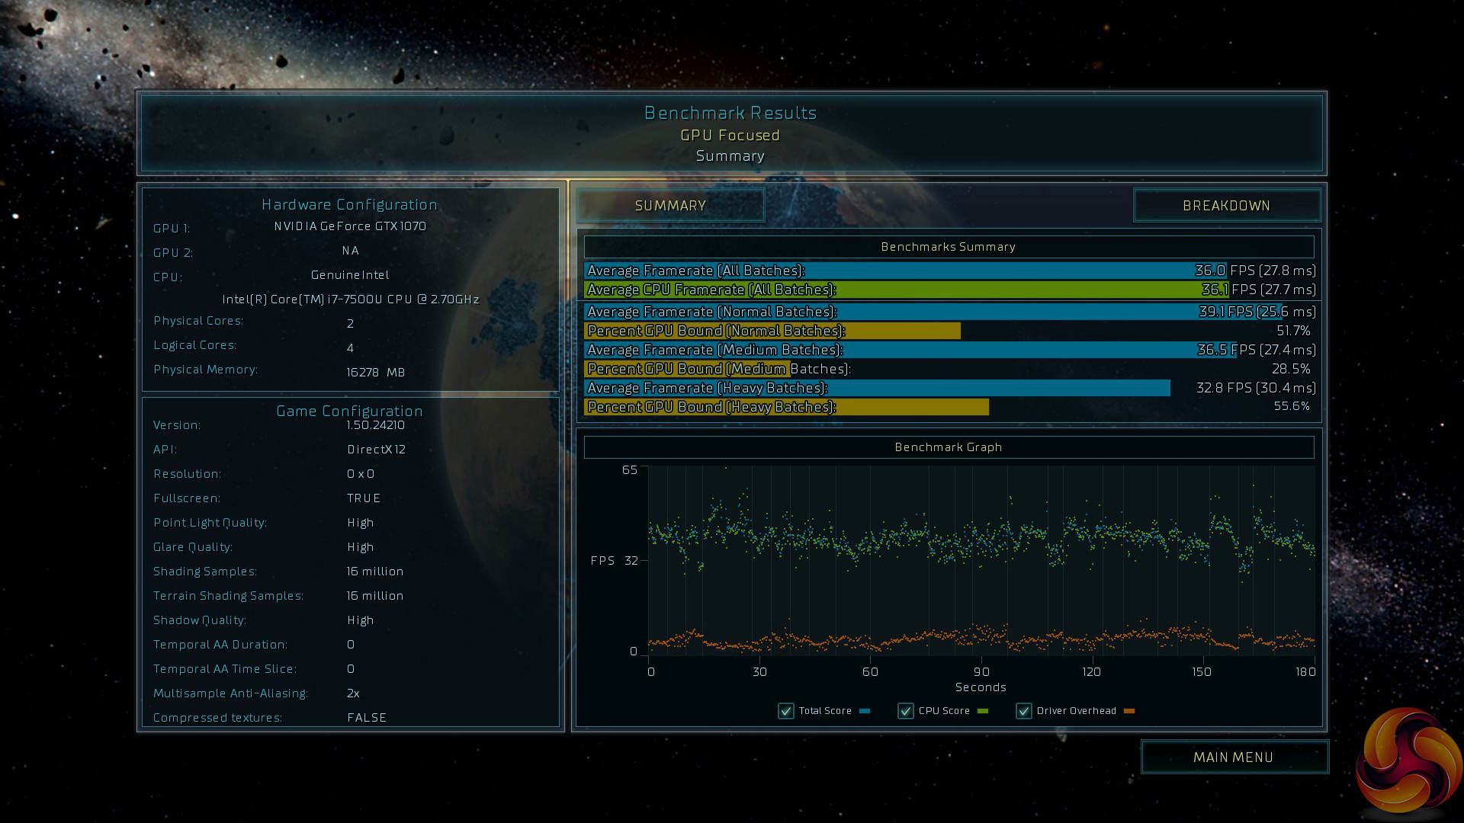The height and width of the screenshot is (823, 1464).
Task: Click the orange Driver Overhead legend swatch
Action: pyautogui.click(x=1129, y=711)
